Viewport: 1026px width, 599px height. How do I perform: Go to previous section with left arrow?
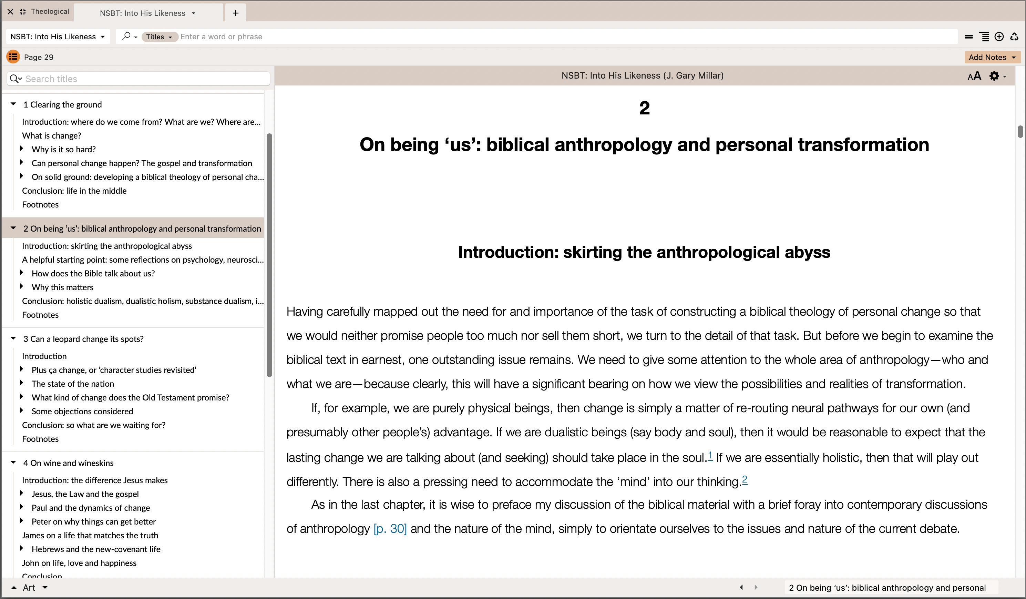coord(741,587)
